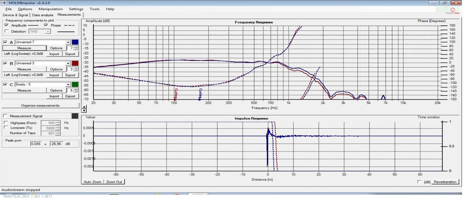The height and width of the screenshot is (199, 465).
Task: Tick the [dB] checkbox under impulse response
Action: 419,182
